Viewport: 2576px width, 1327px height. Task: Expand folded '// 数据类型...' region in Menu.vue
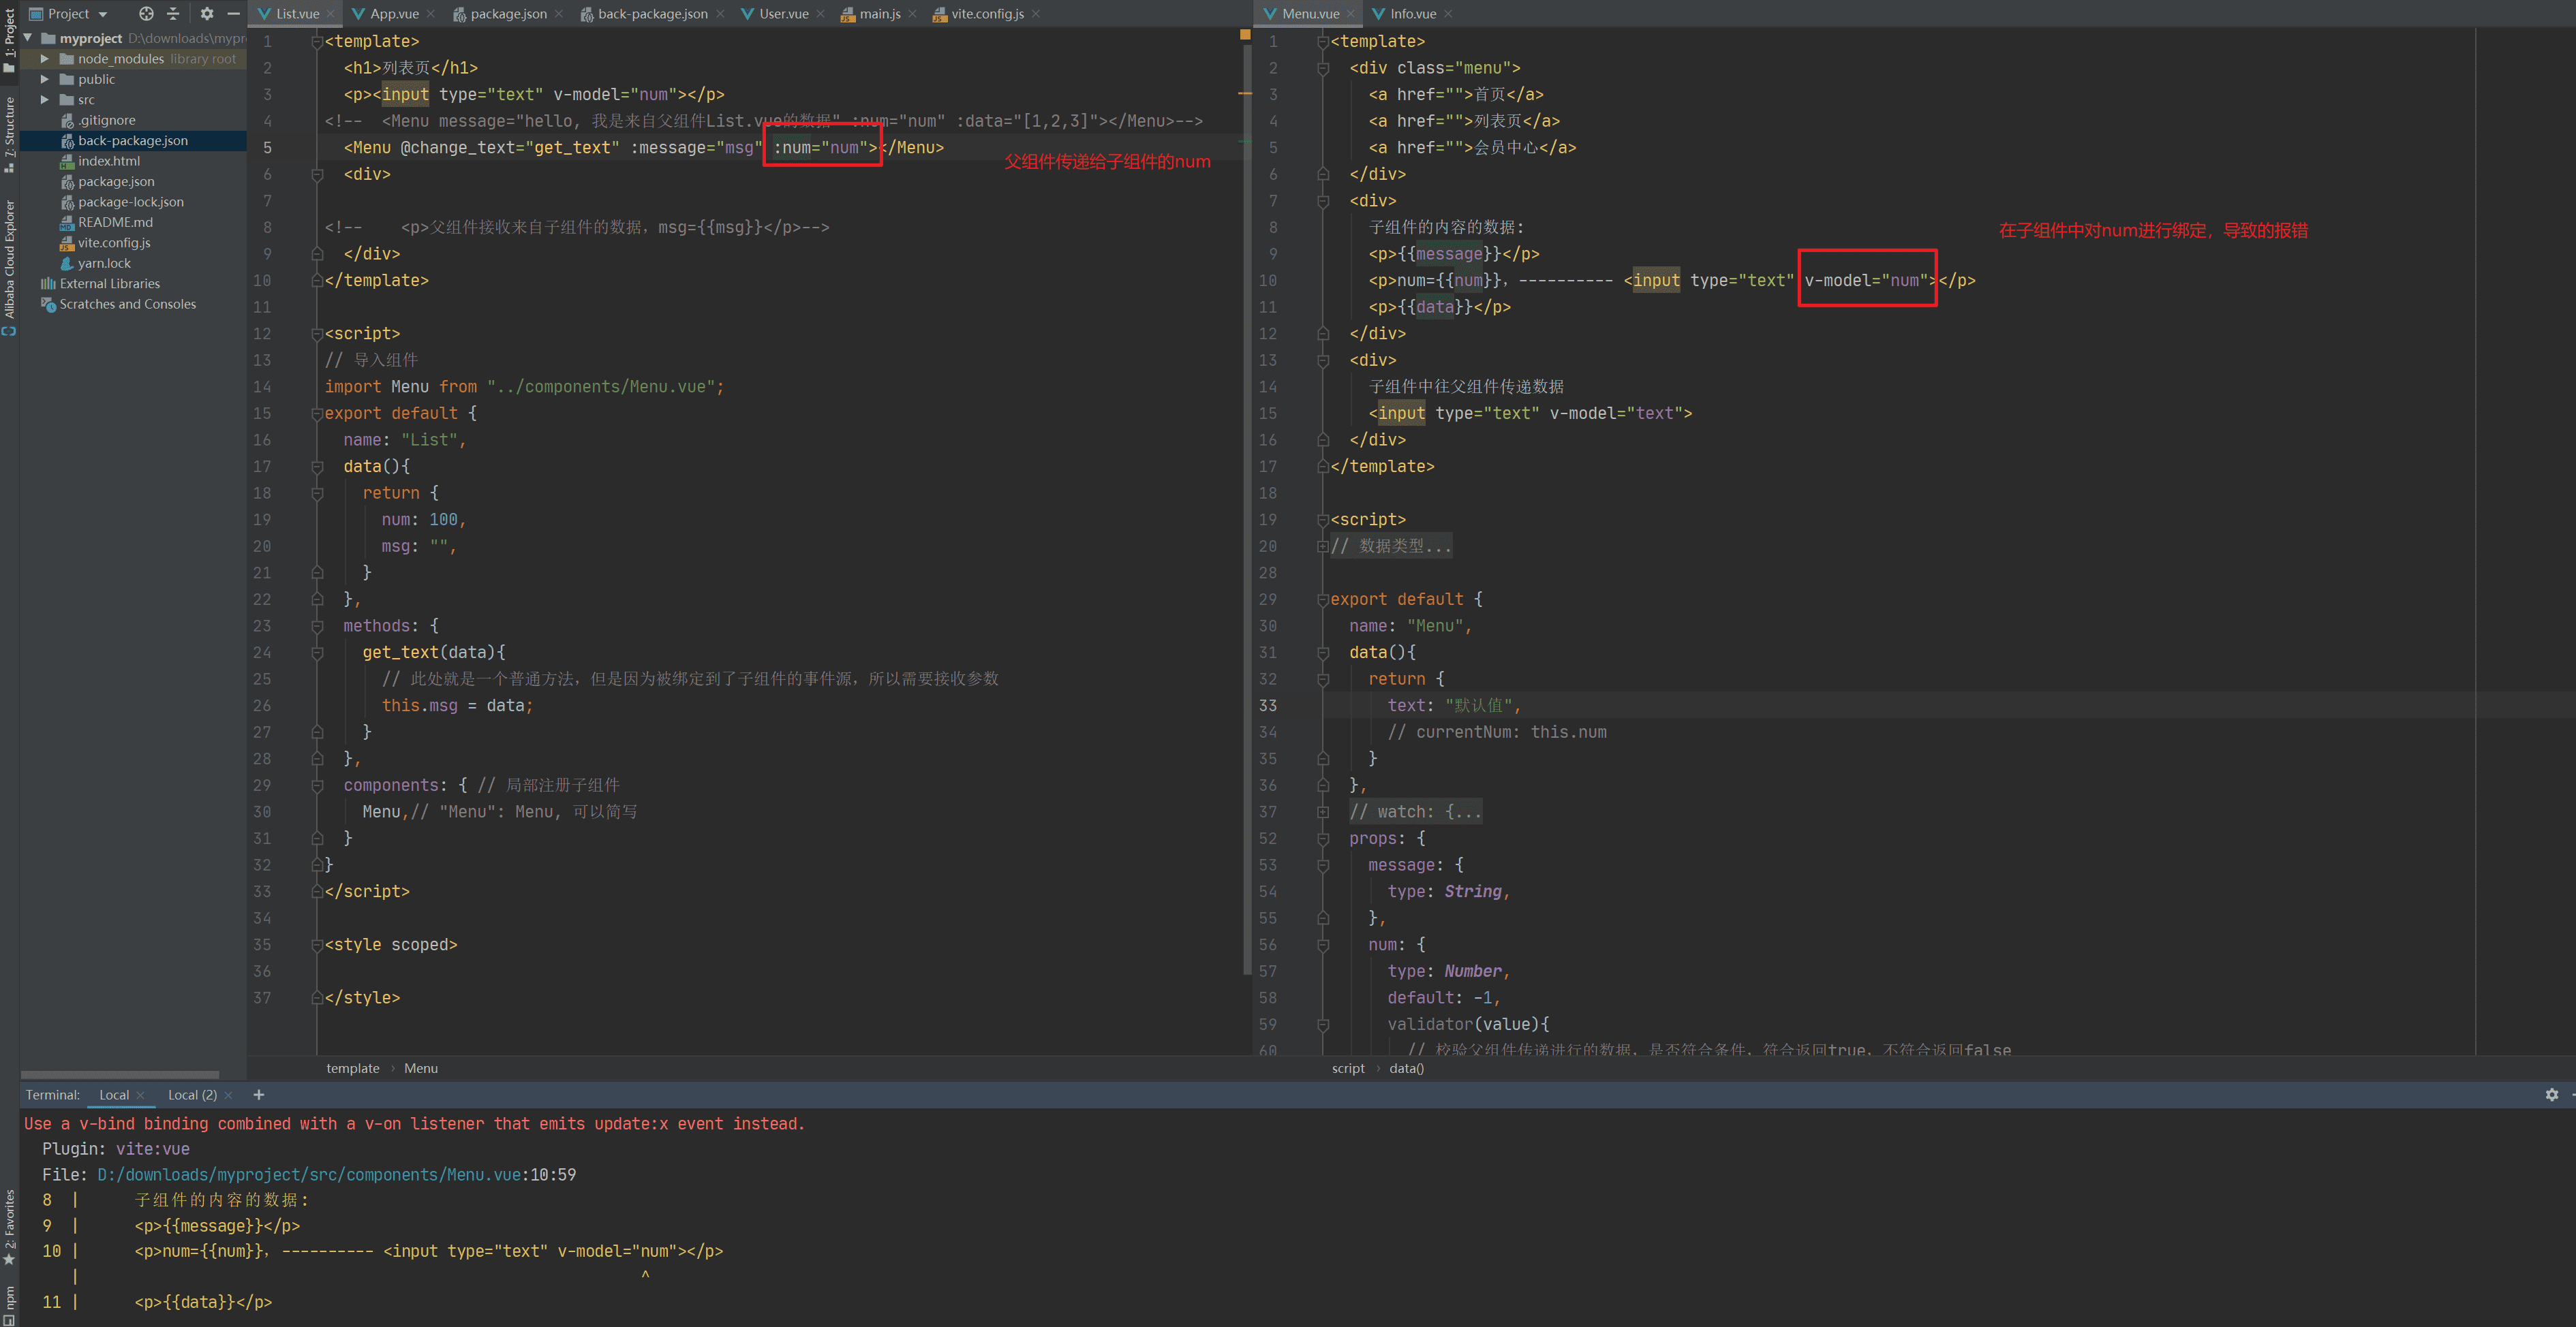pyautogui.click(x=1322, y=546)
